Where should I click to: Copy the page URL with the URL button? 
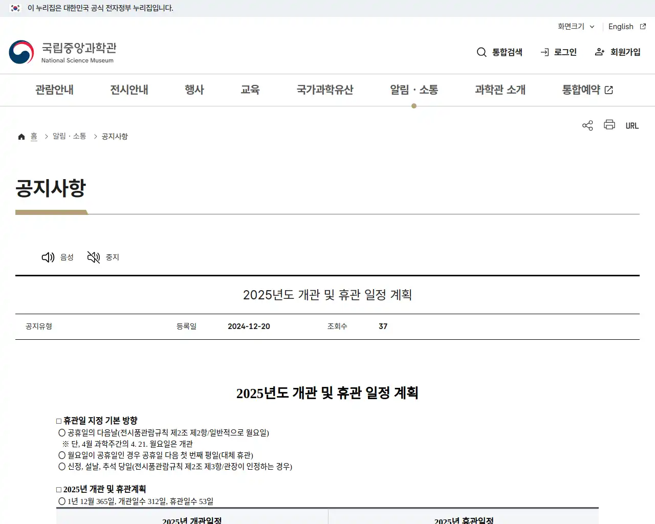632,125
